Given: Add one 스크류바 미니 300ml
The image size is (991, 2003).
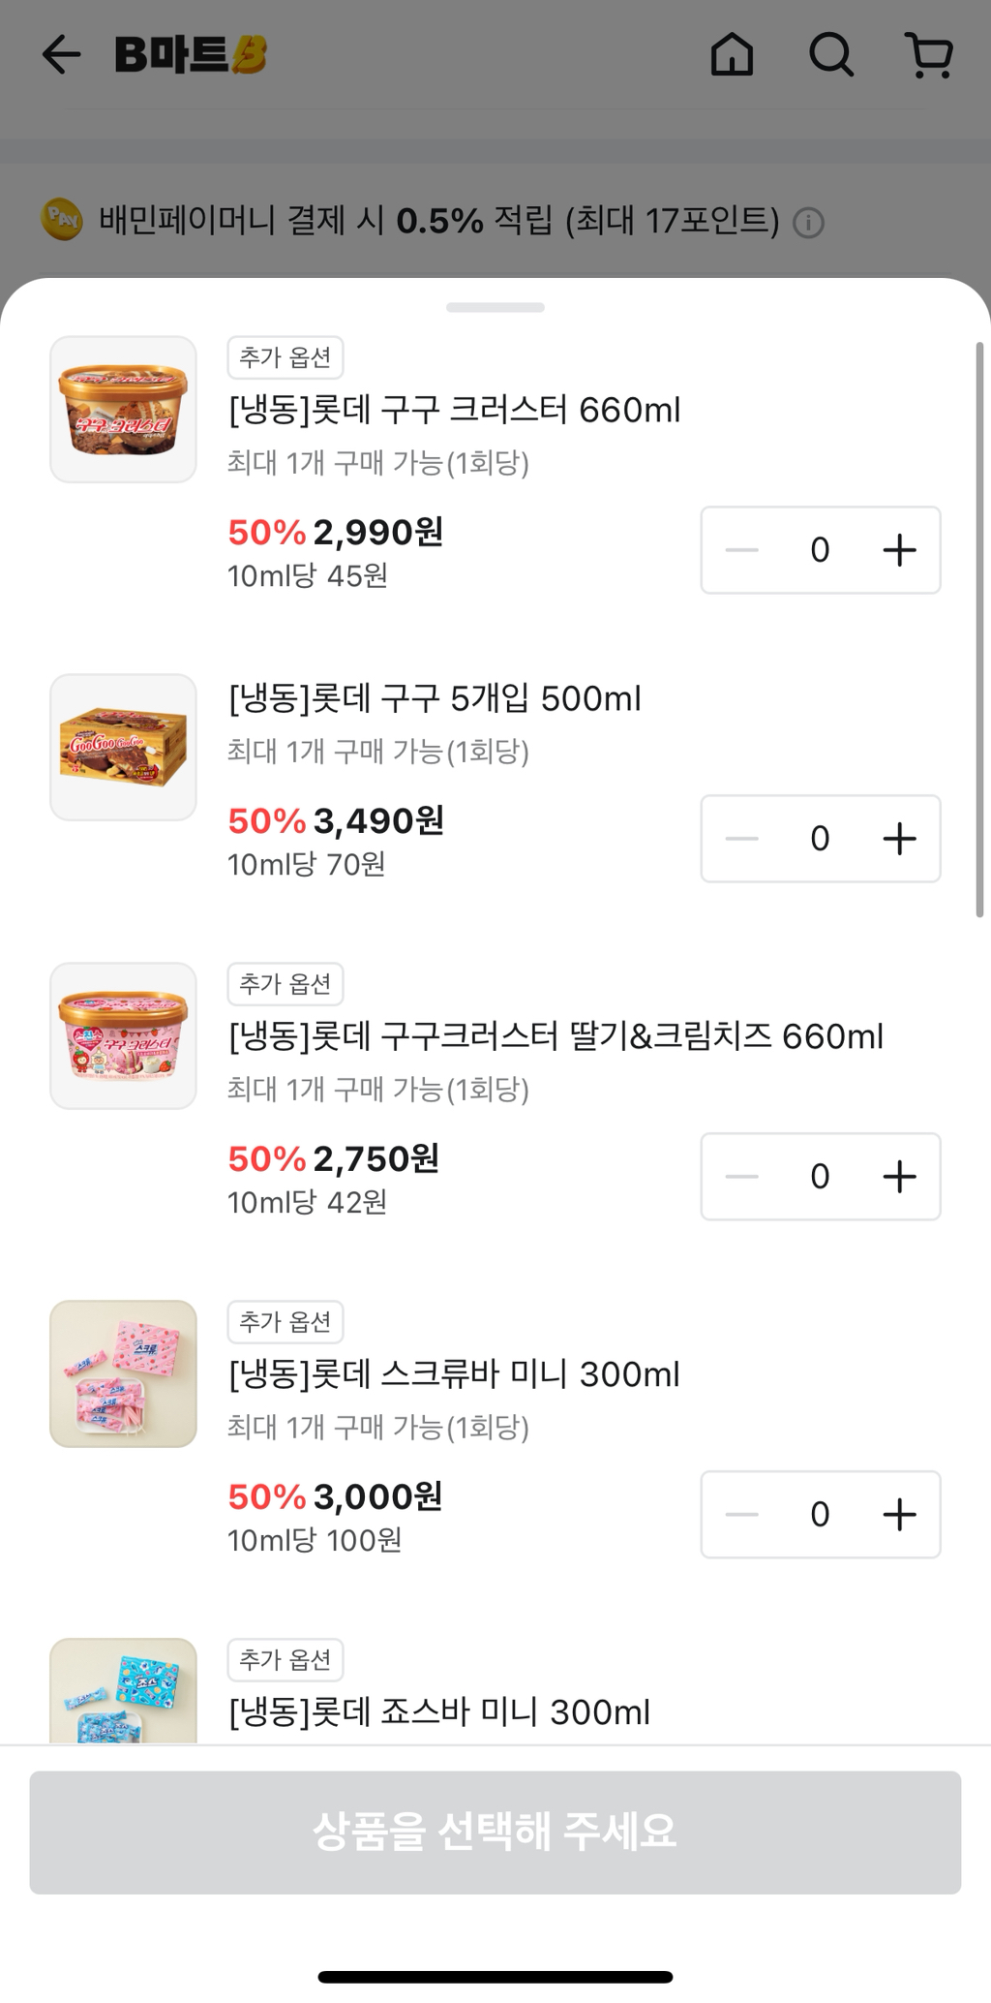Looking at the screenshot, I should pos(899,1515).
